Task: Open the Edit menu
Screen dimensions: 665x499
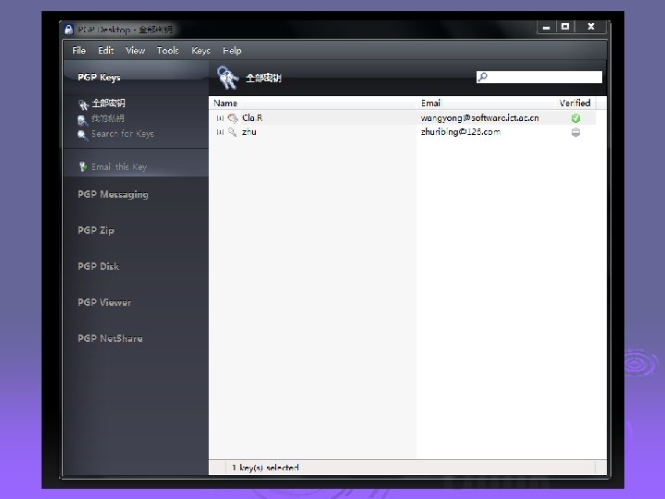Action: click(x=105, y=51)
